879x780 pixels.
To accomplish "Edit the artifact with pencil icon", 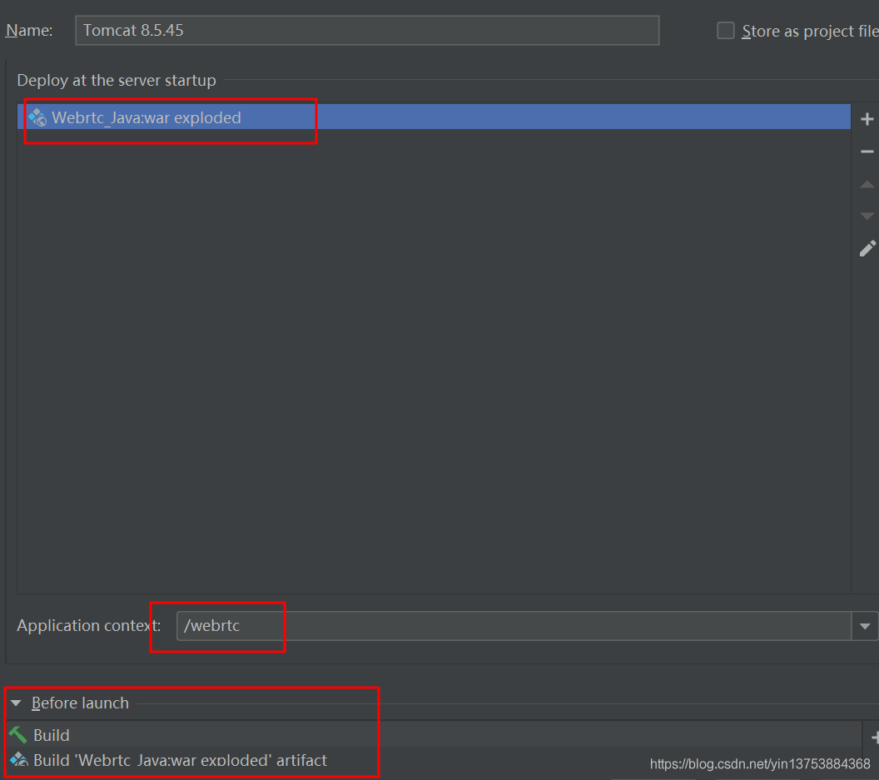I will coord(867,248).
